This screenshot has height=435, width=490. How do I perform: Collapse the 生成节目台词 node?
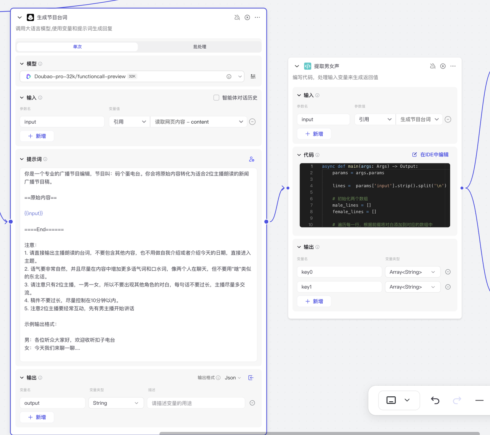point(20,17)
